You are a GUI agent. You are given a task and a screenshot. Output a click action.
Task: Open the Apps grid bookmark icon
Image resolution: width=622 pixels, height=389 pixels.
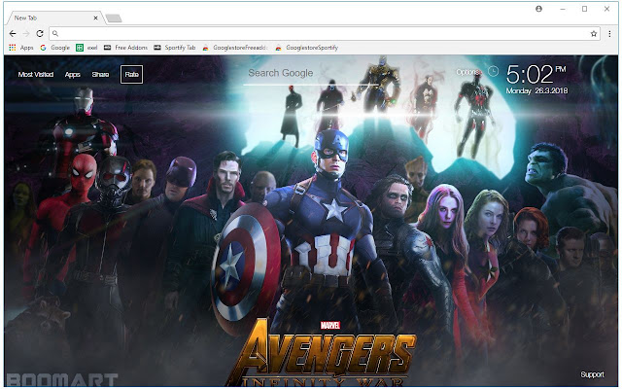tap(13, 48)
